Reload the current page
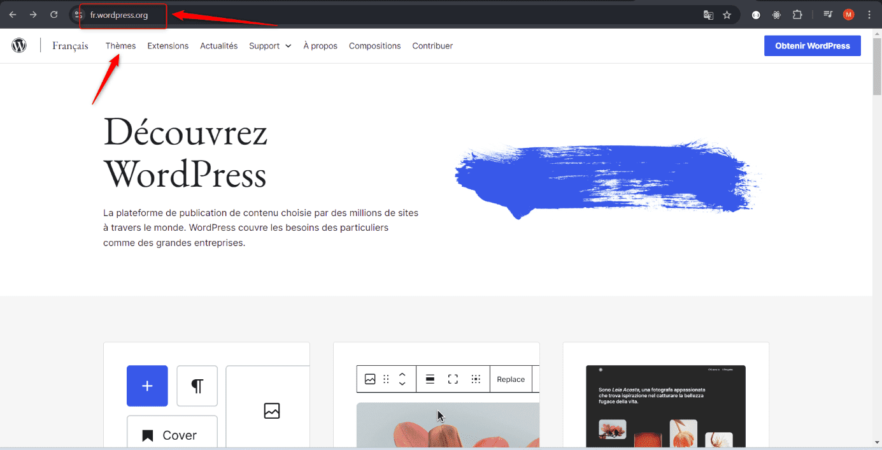882x450 pixels. 54,15
